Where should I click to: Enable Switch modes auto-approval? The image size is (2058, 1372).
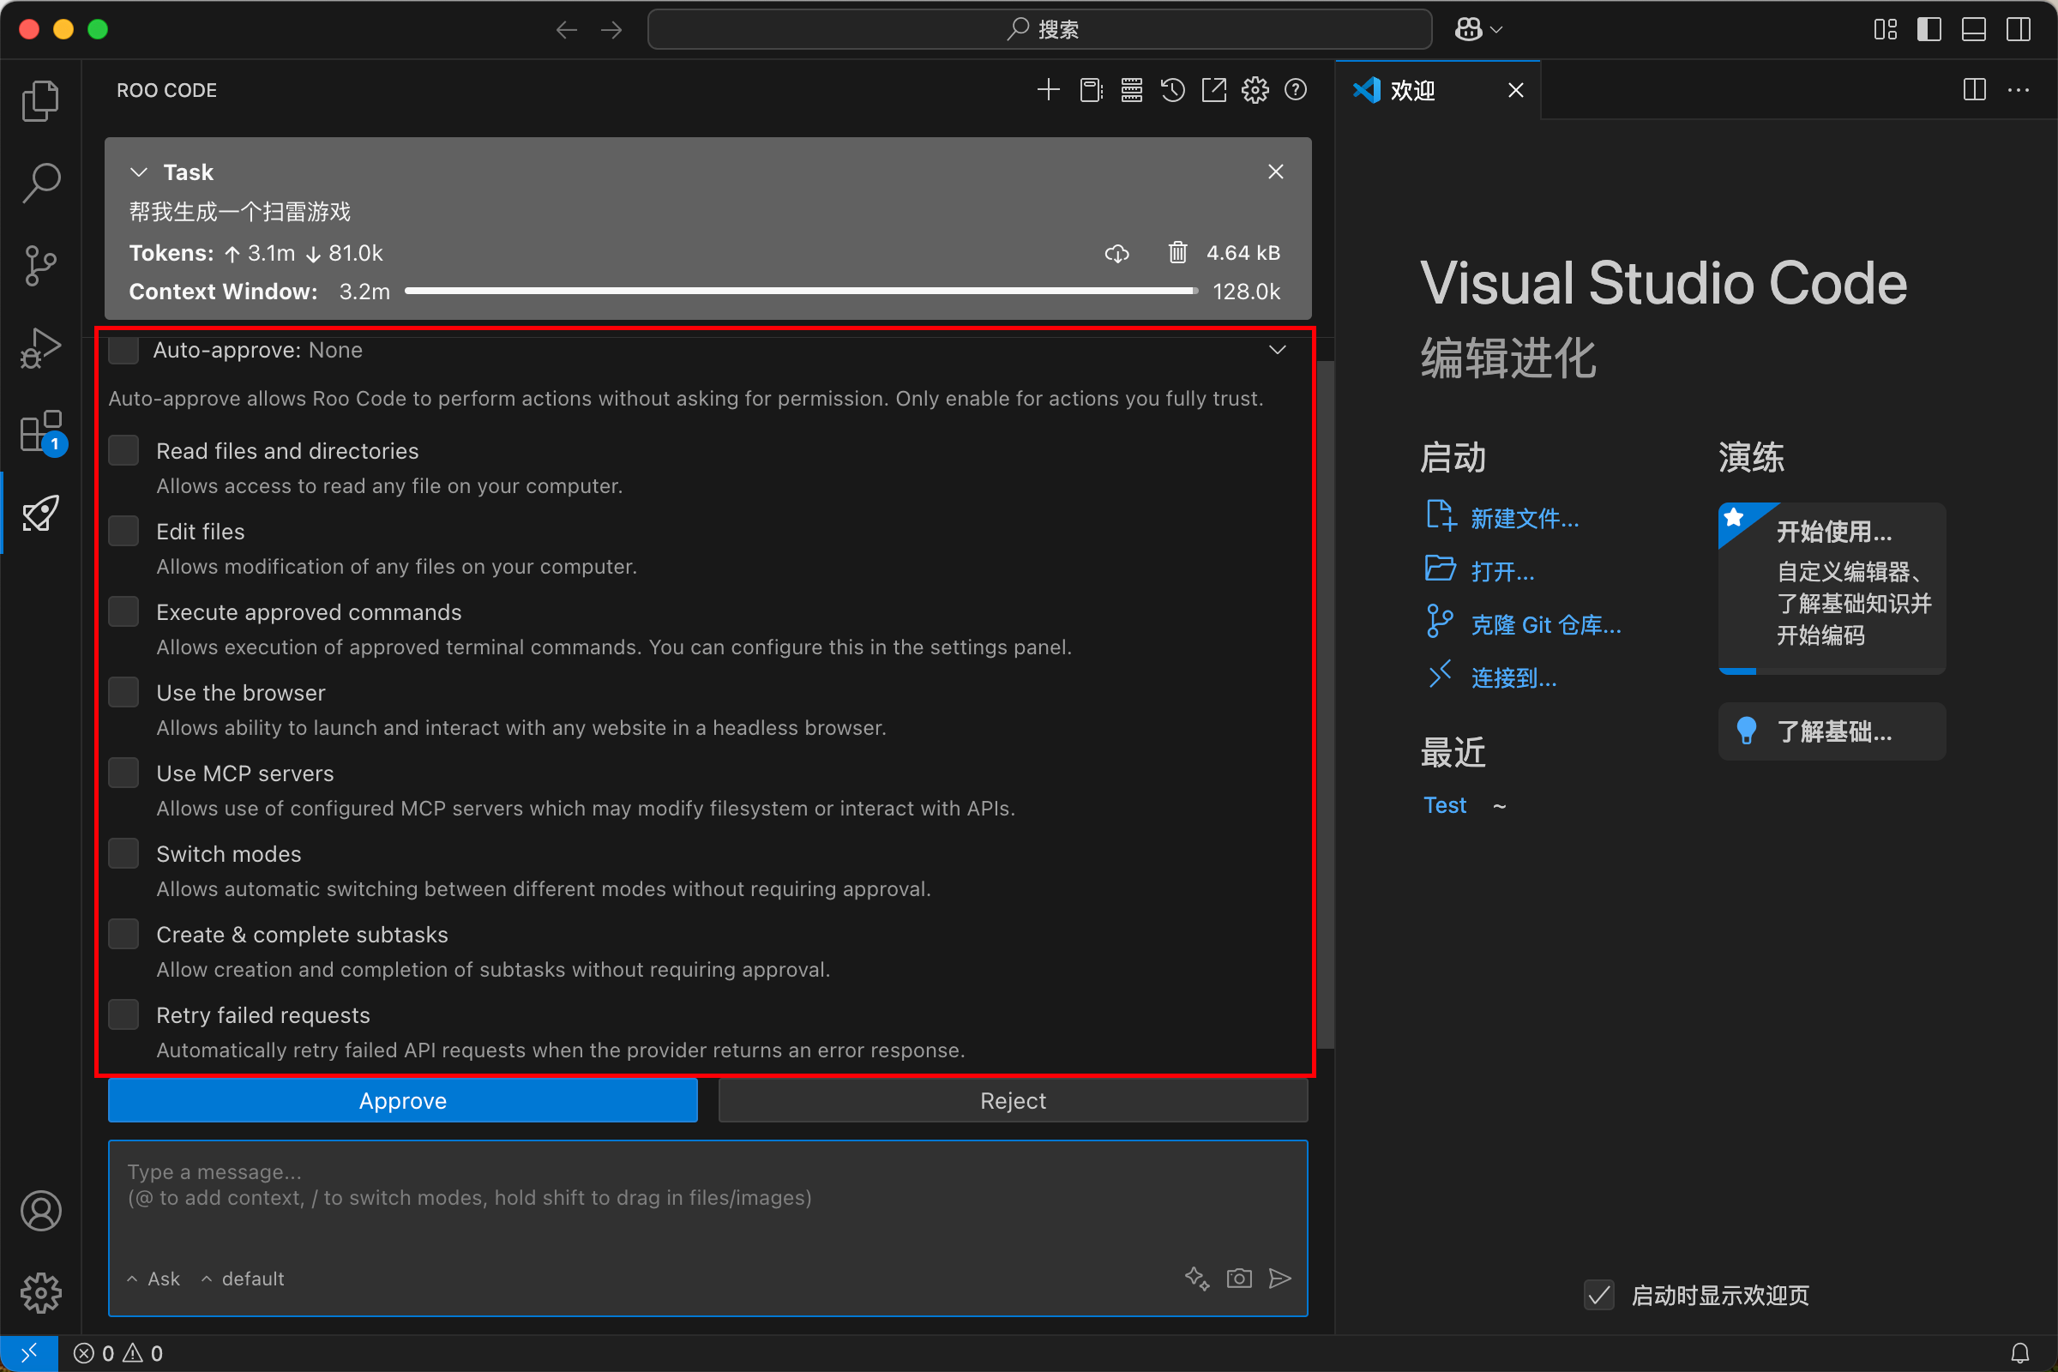coord(123,853)
